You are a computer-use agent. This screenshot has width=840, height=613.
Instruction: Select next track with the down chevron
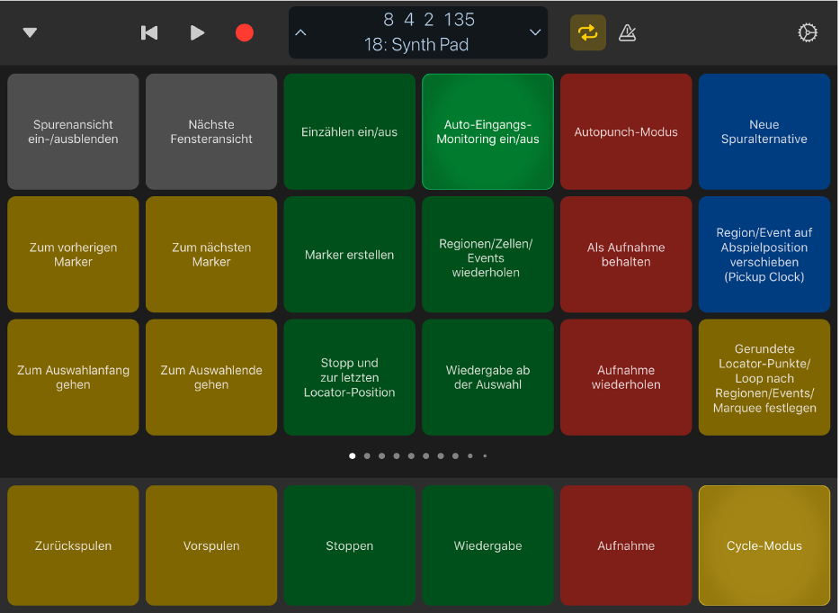[x=535, y=32]
